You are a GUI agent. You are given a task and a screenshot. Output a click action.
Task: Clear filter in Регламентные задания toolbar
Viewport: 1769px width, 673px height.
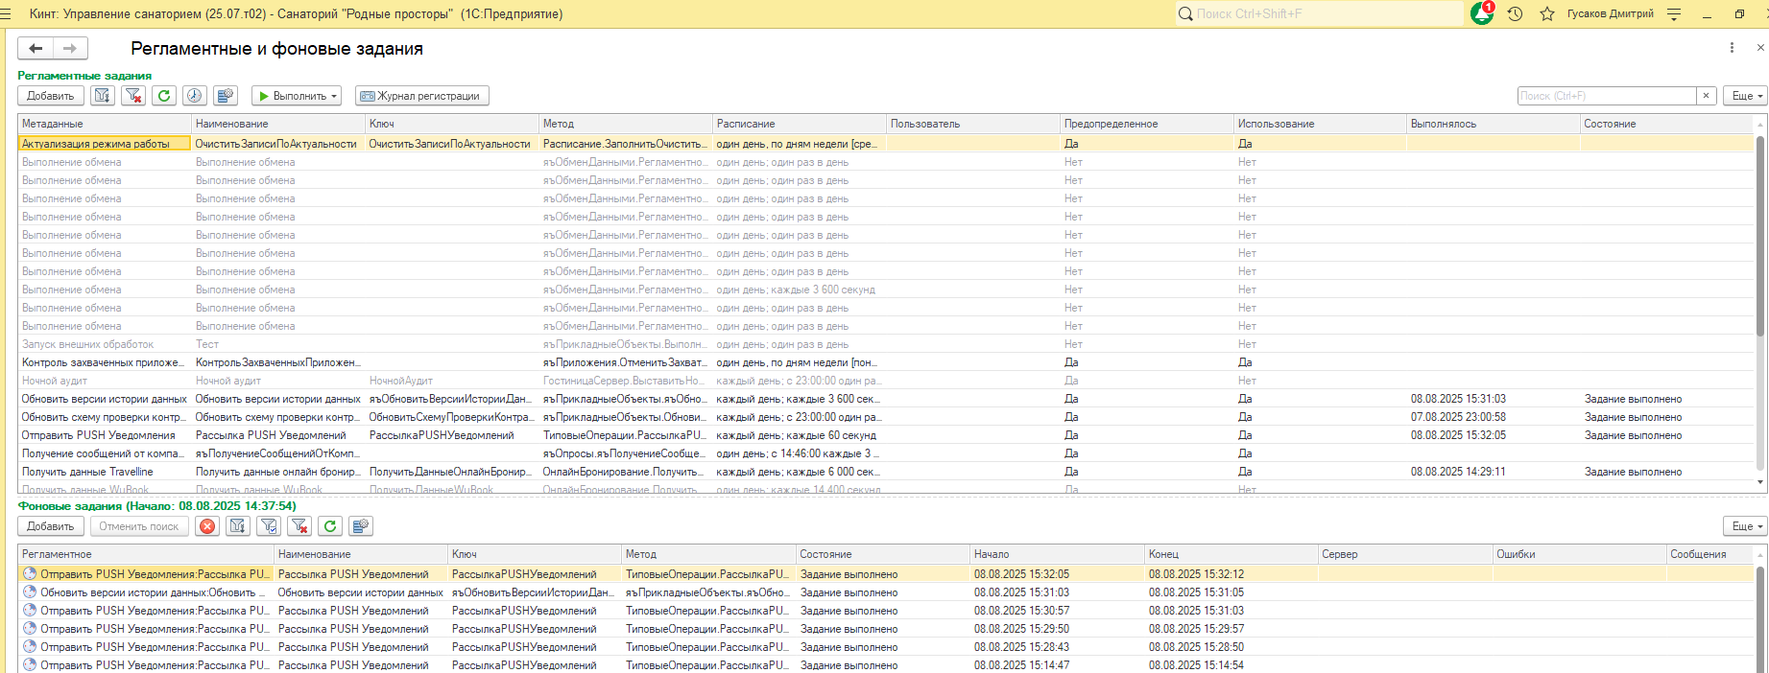tap(133, 96)
